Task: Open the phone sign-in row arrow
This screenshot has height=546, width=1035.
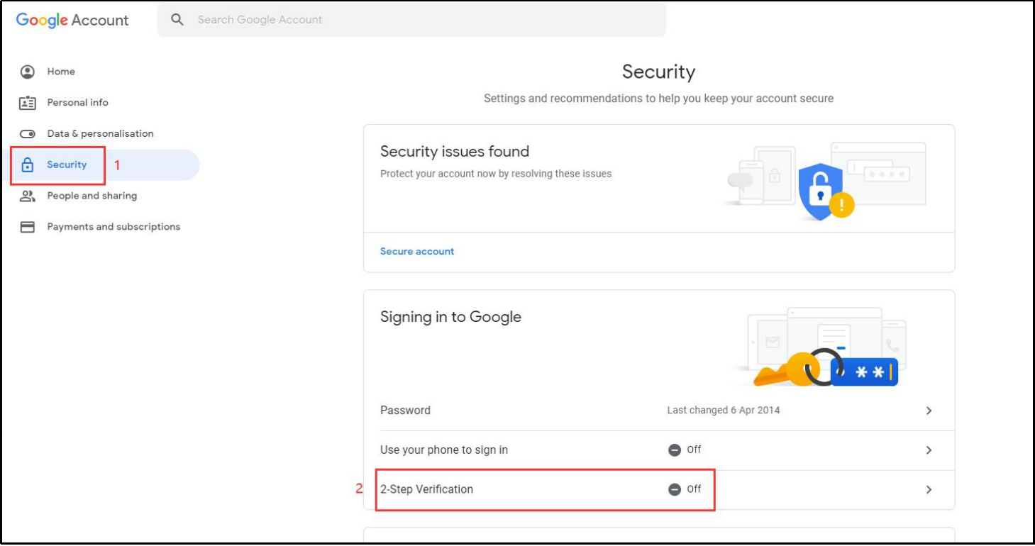Action: pyautogui.click(x=929, y=450)
